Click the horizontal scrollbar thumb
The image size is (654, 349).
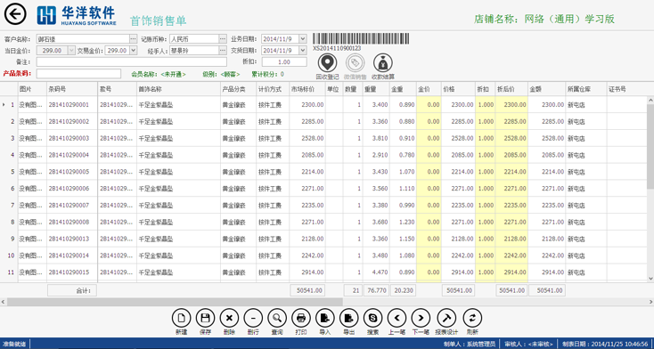pos(175,302)
